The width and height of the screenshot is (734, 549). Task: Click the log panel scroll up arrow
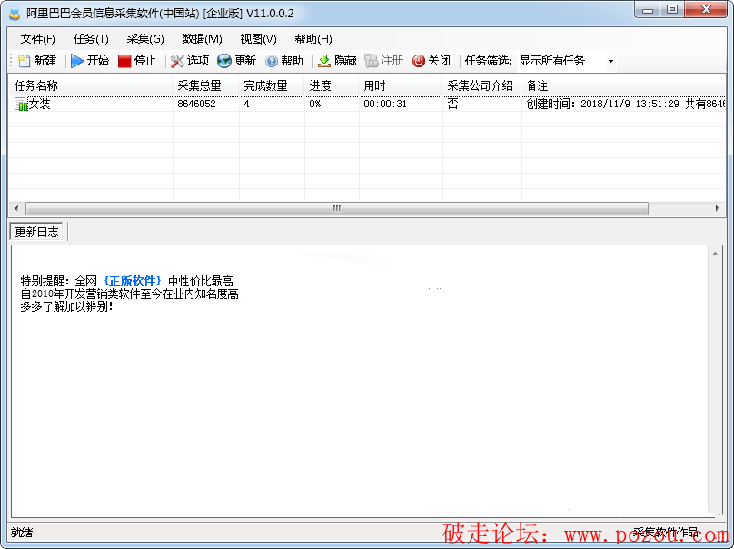click(715, 254)
